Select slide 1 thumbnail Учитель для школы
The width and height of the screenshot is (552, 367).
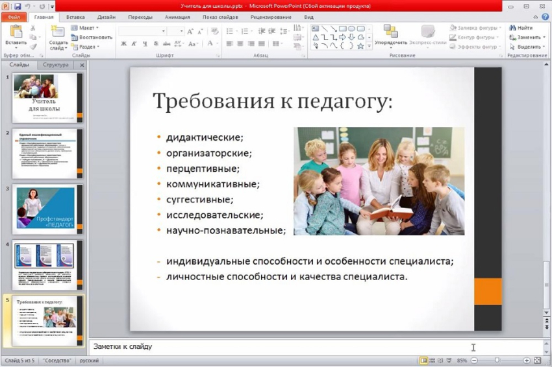click(47, 98)
